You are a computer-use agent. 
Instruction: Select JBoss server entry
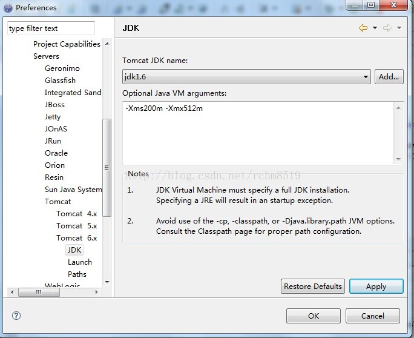click(x=54, y=105)
